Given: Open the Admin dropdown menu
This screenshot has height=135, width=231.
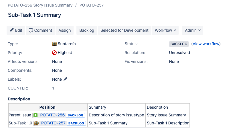Looking at the screenshot, I should pos(193,30).
